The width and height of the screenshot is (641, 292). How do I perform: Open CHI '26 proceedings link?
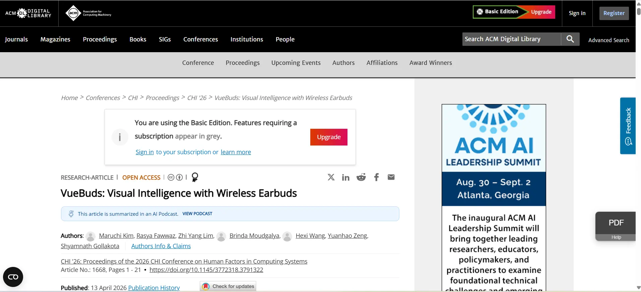184,262
